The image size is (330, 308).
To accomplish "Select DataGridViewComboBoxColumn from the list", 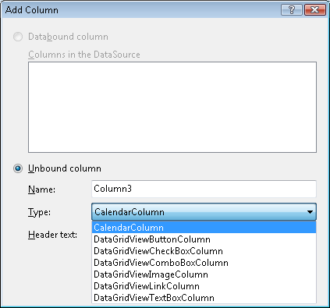I will pyautogui.click(x=204, y=263).
